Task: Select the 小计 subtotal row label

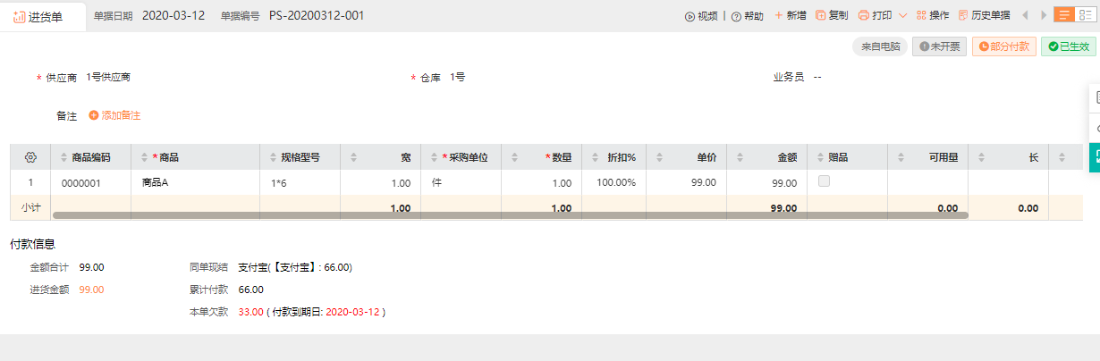Action: click(x=30, y=207)
